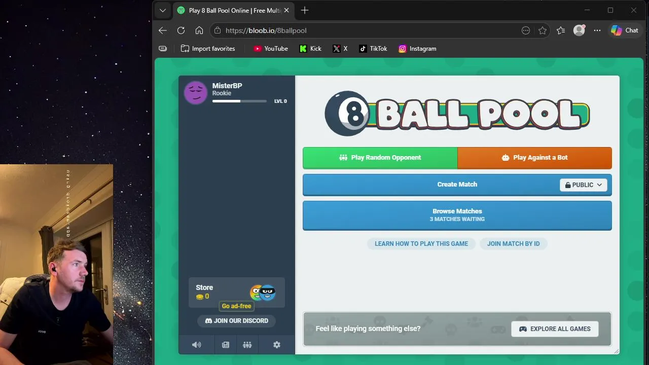Open TikTok bookmark
Viewport: 649px width, 365px height.
point(373,49)
